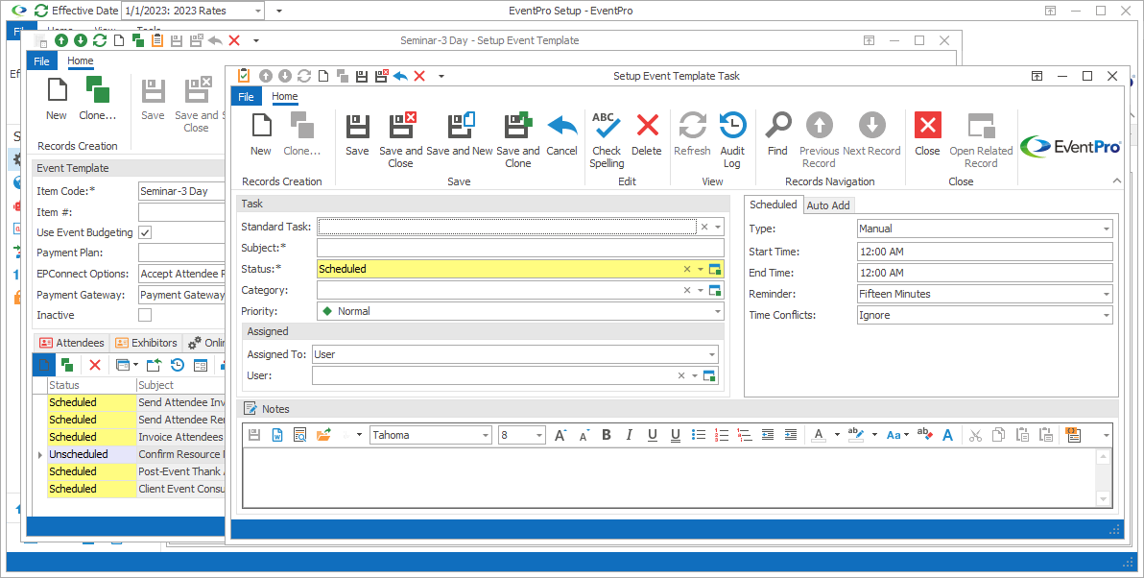The height and width of the screenshot is (578, 1144).
Task: Select the Scheduled tab
Action: click(x=774, y=205)
